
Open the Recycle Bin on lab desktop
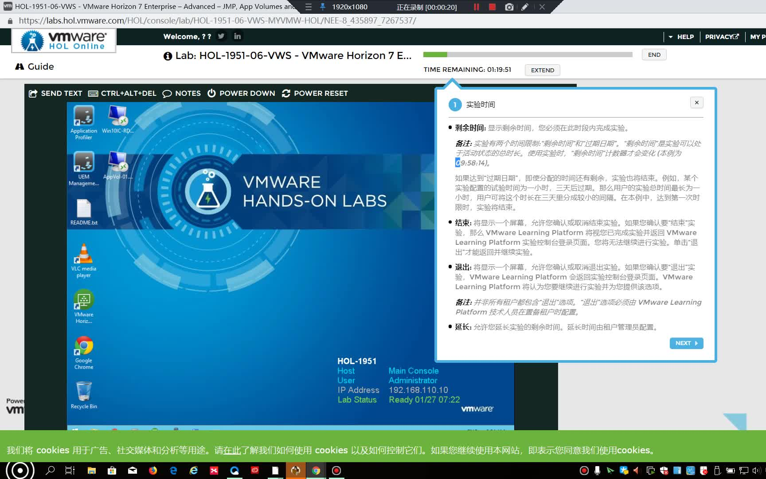[83, 395]
